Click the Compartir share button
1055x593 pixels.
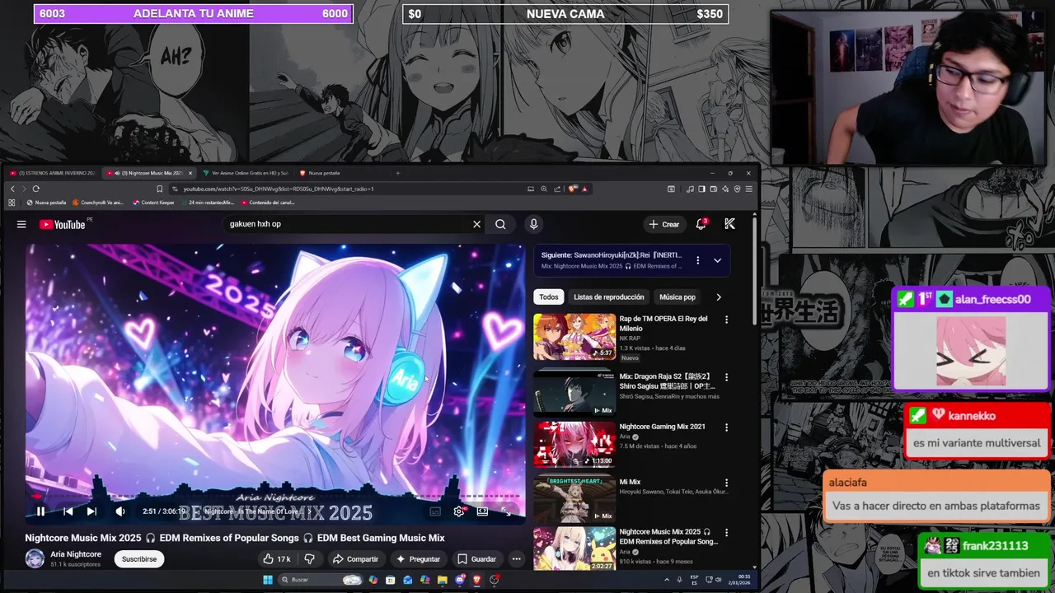coord(355,559)
